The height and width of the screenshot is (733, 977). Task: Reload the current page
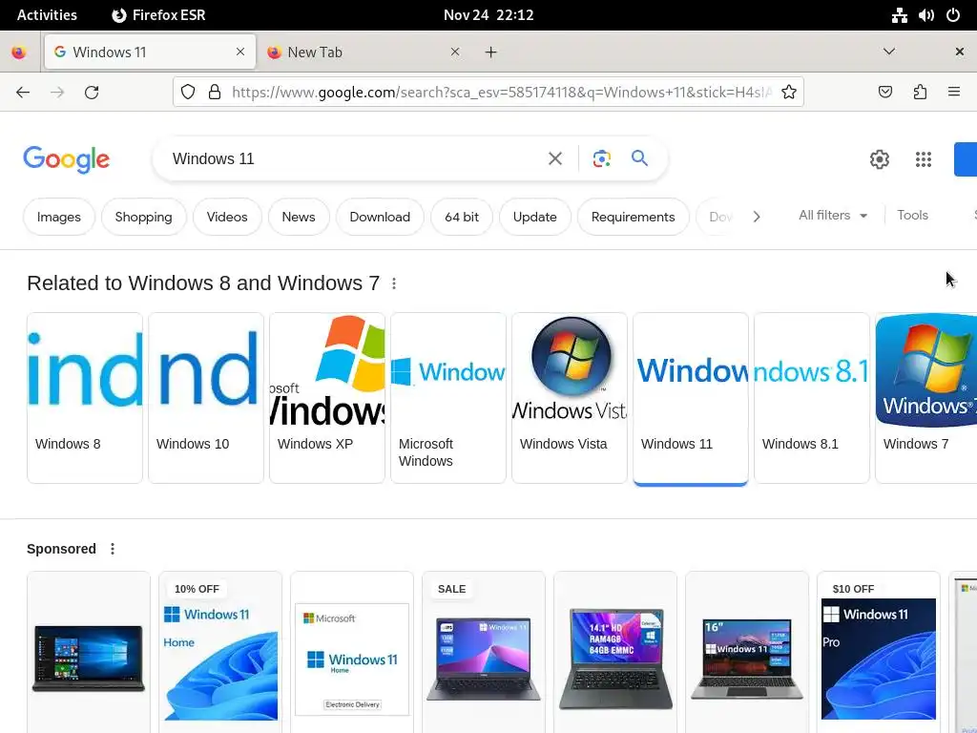coord(92,93)
